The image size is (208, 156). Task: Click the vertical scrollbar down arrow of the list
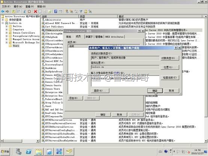(206, 141)
